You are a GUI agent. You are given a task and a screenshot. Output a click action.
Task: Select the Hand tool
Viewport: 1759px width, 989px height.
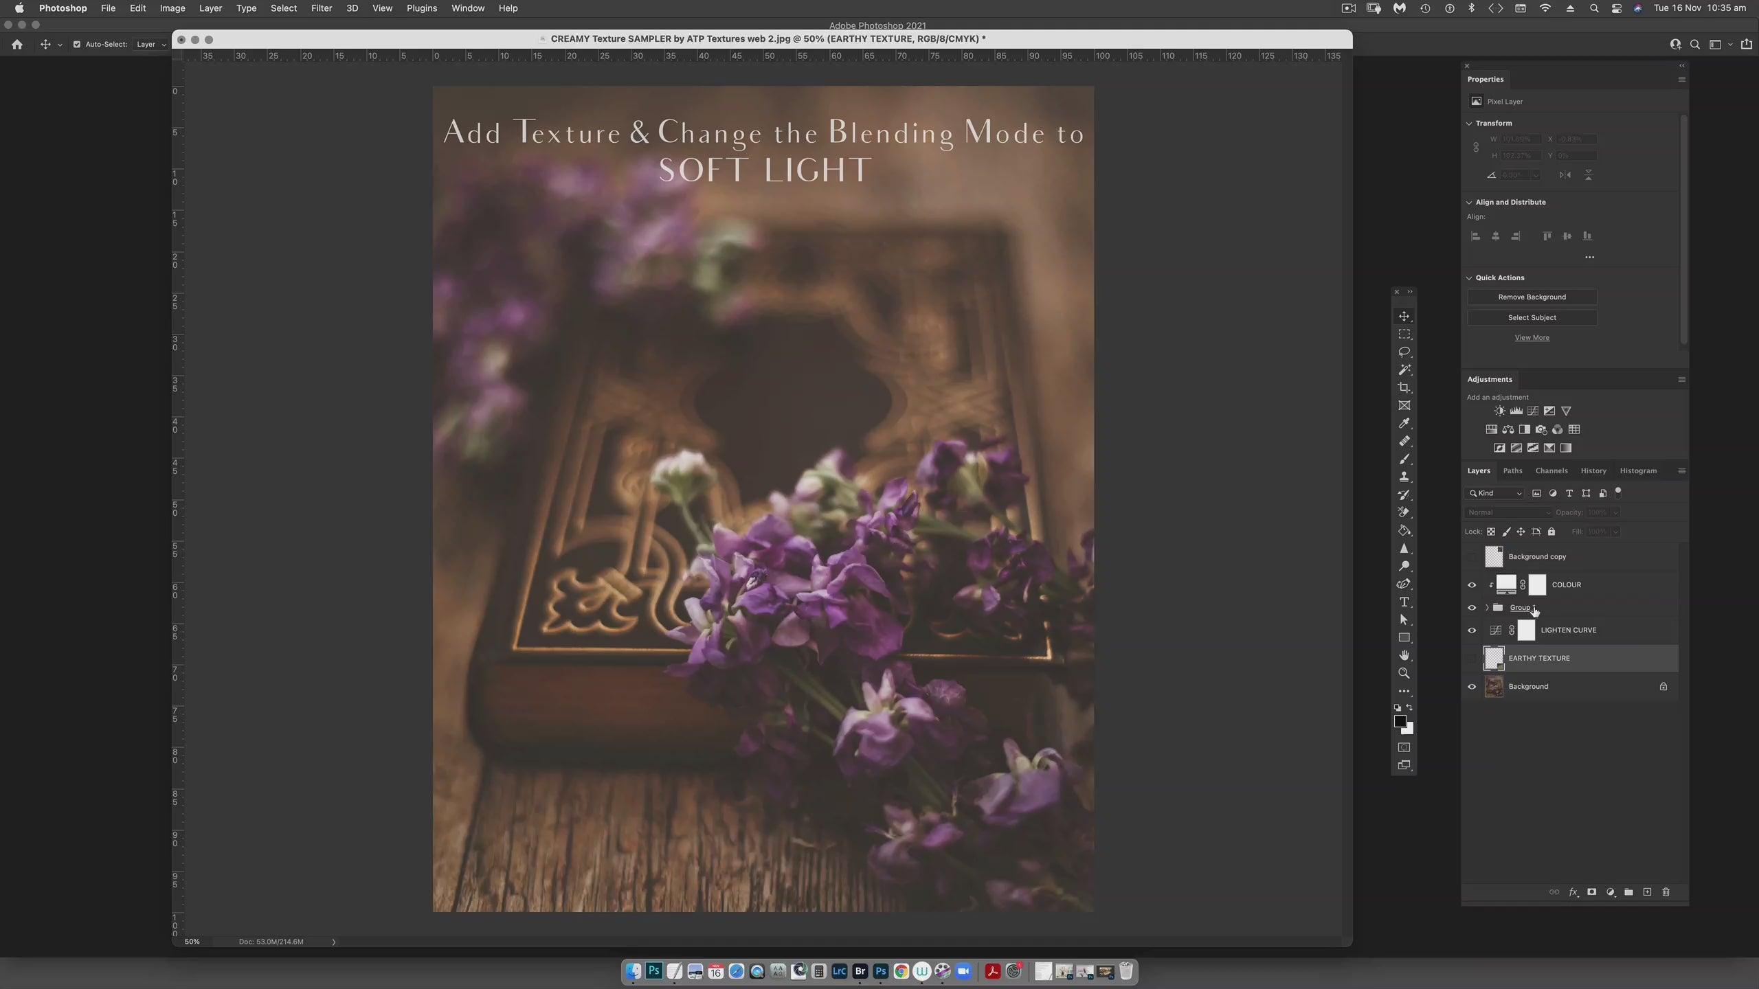1404,655
